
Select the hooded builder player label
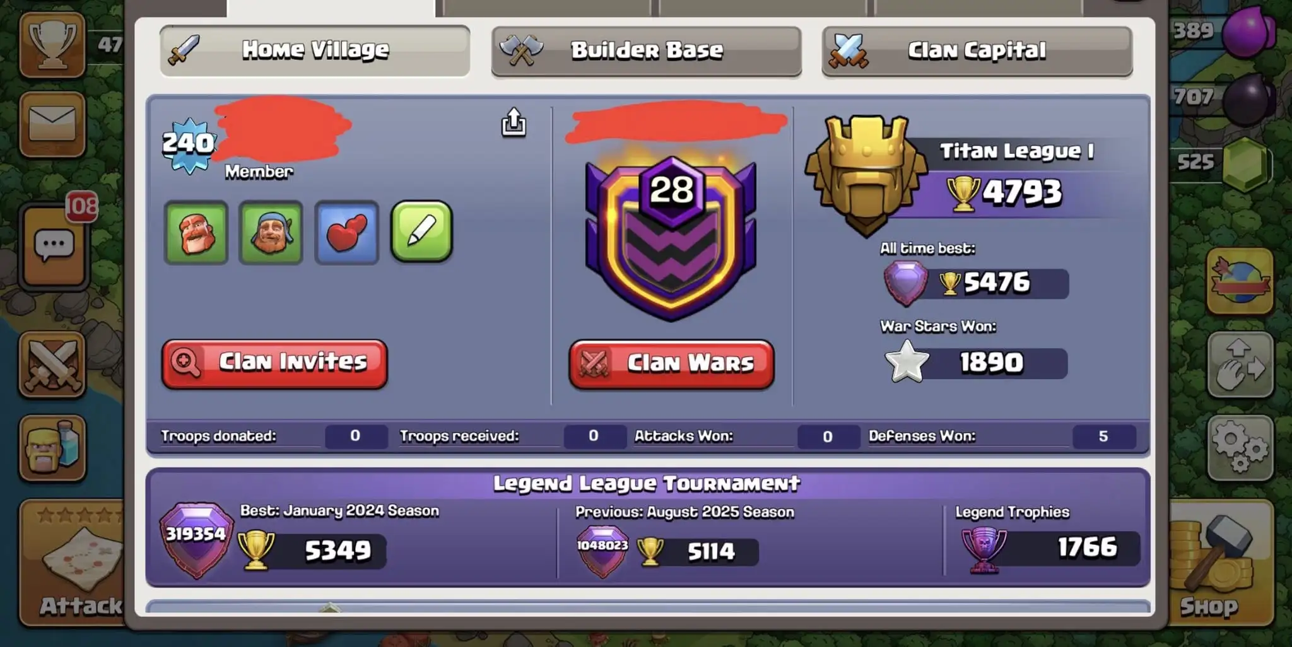[271, 233]
